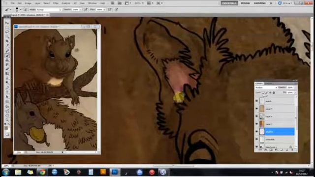Screen dimensions: 315x177
Task: Open the Tool Preset picker
Action: [8, 10]
